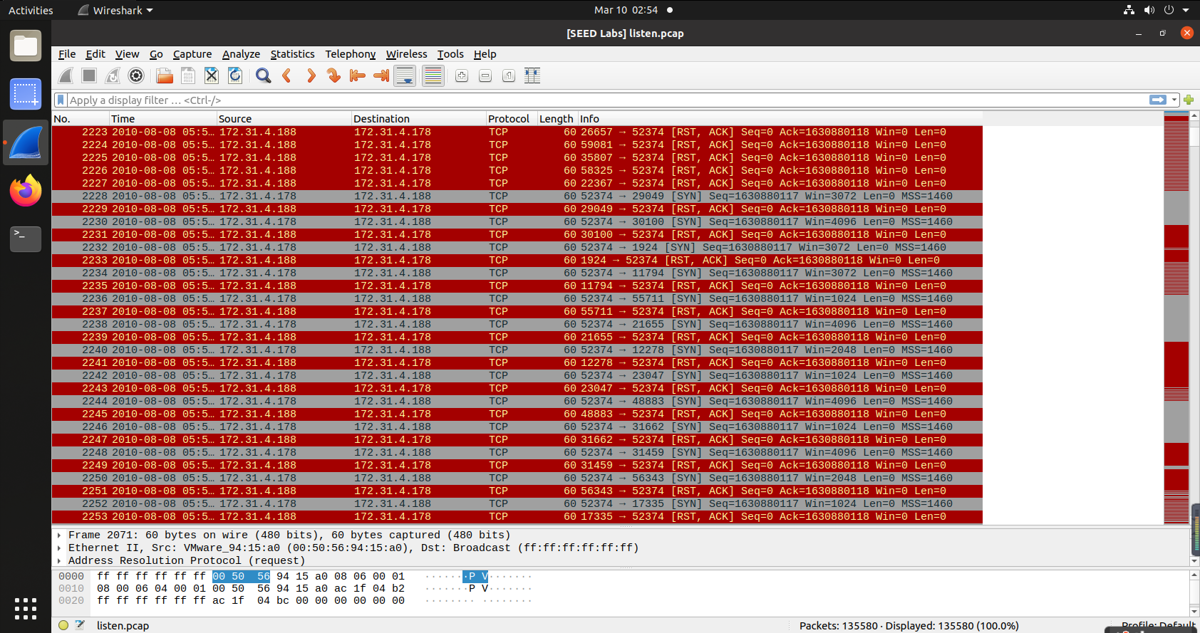The width and height of the screenshot is (1200, 633).
Task: Open Files app in dock
Action: 26,46
